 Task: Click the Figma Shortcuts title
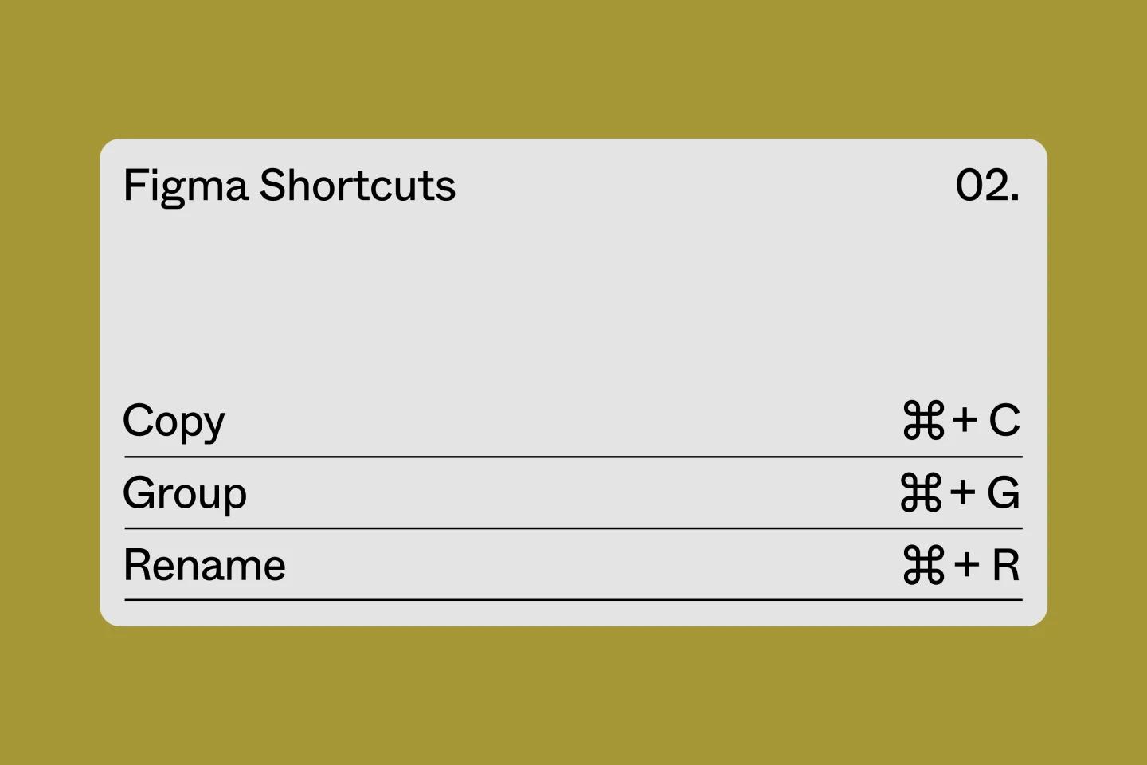(289, 186)
